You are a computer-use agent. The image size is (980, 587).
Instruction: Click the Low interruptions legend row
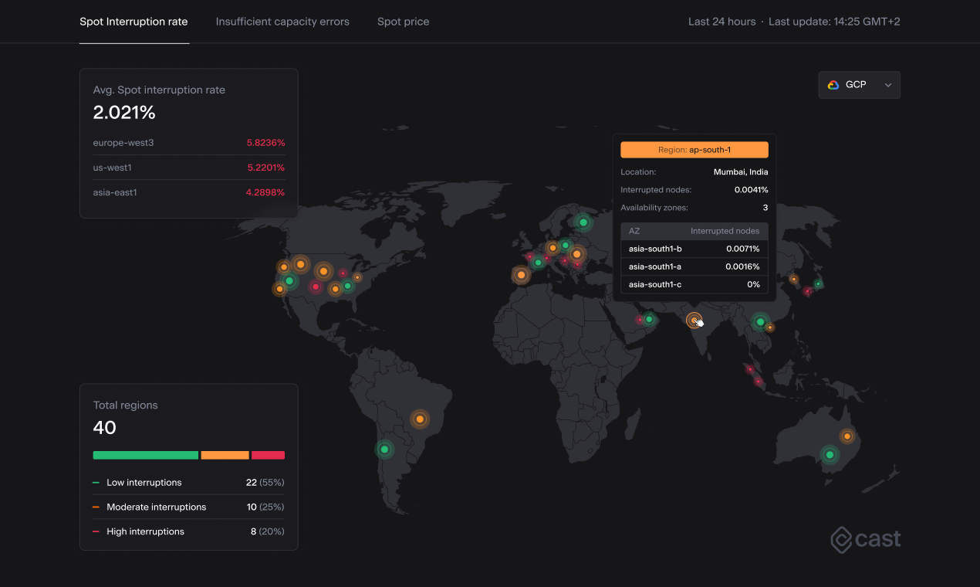pos(189,483)
